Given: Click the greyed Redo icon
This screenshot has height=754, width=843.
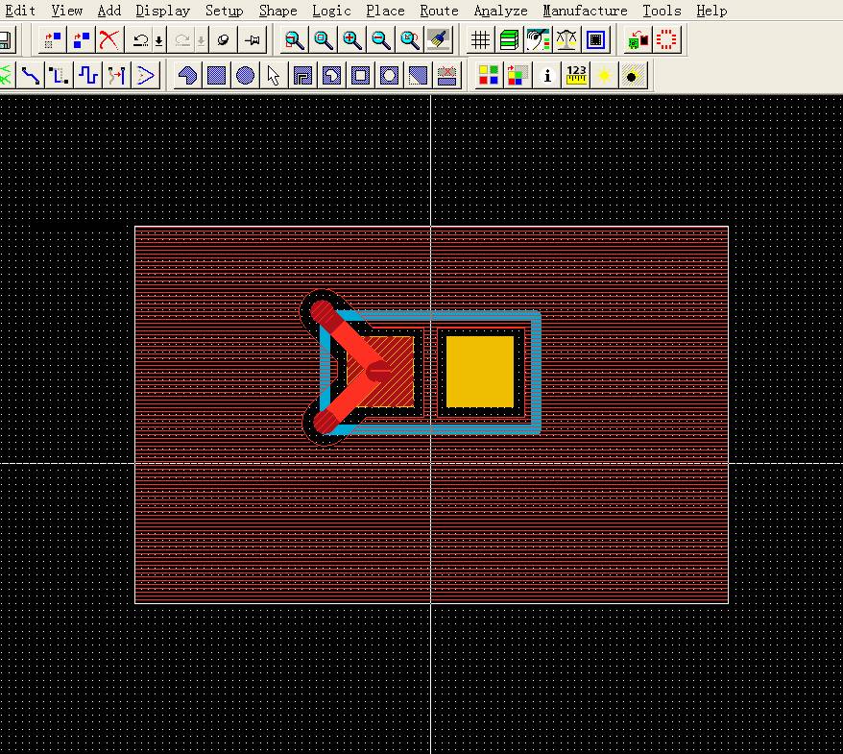Looking at the screenshot, I should click(x=182, y=39).
